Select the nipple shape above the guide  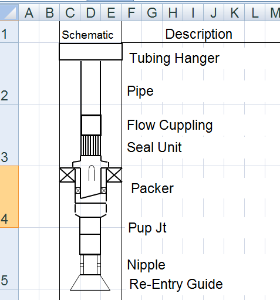[90, 265]
